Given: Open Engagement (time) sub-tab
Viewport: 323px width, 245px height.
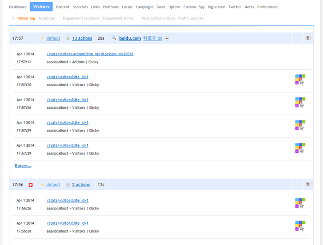Looking at the screenshot, I should tap(118, 18).
